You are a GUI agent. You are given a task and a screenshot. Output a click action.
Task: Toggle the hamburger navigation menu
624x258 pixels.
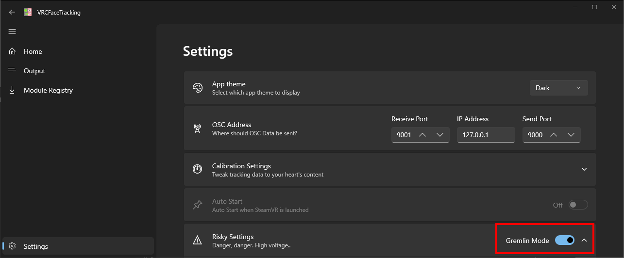click(x=12, y=32)
